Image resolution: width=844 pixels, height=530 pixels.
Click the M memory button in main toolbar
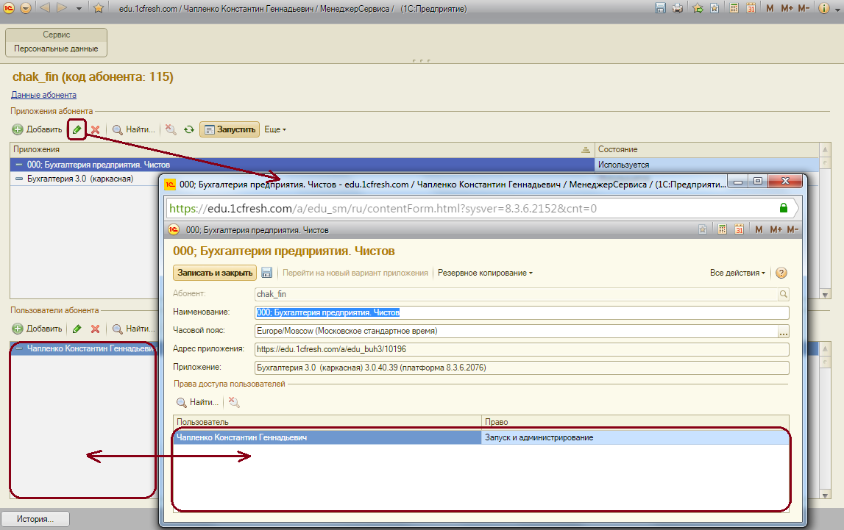770,8
